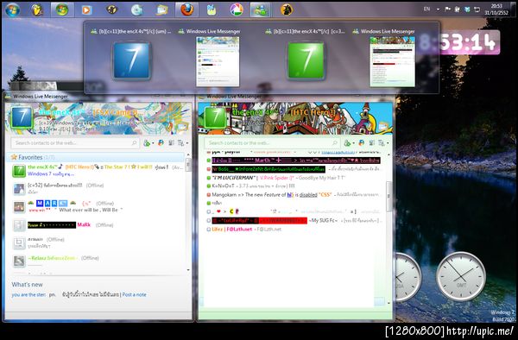This screenshot has width=518, height=340.
Task: Select the last Windows Live Messenger thumbnail preview
Action: (x=393, y=62)
